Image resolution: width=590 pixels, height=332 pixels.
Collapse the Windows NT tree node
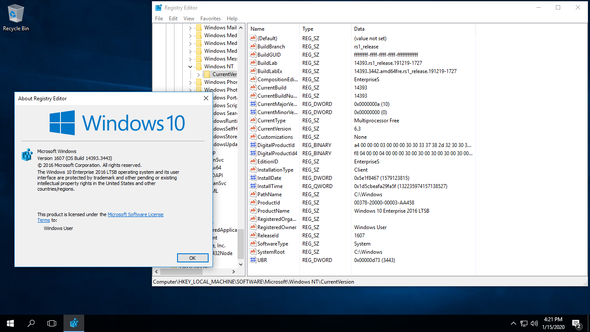pos(190,67)
